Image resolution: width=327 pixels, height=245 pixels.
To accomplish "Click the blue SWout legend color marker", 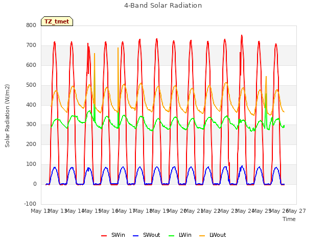I will pos(135,236).
